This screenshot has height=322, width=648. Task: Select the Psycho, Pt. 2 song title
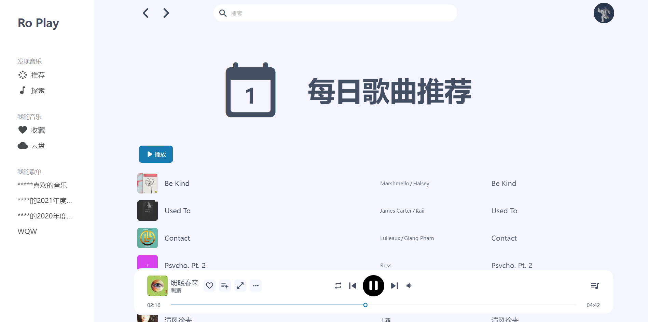point(185,266)
